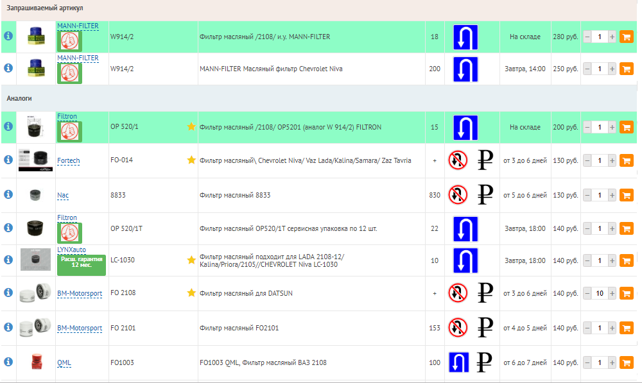Show info for BM-Motorsport FO 2108
642x383 pixels.
pos(8,293)
